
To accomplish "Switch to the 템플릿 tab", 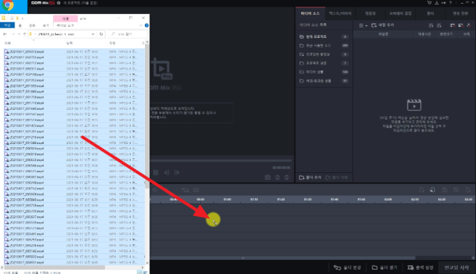I will (370, 13).
